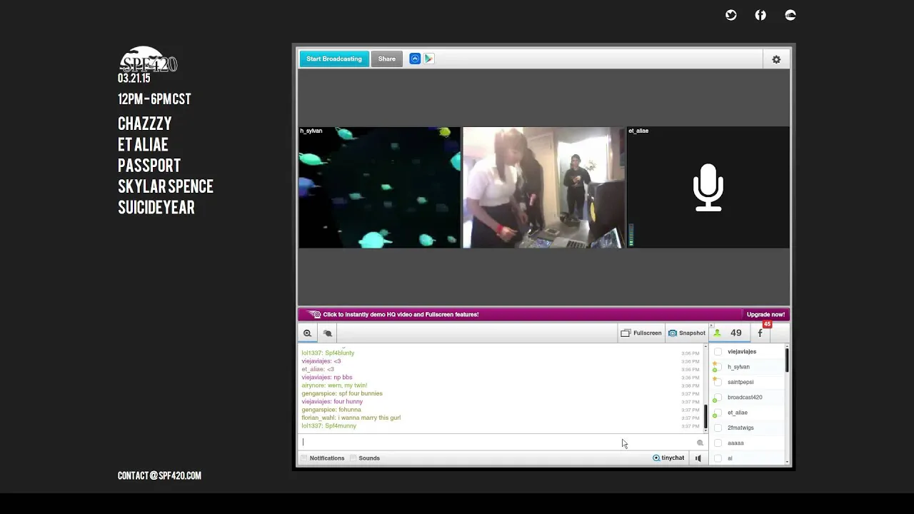Click chat message 'i wanna marry this gurl'
Viewport: 914px width, 514px height.
(x=369, y=418)
